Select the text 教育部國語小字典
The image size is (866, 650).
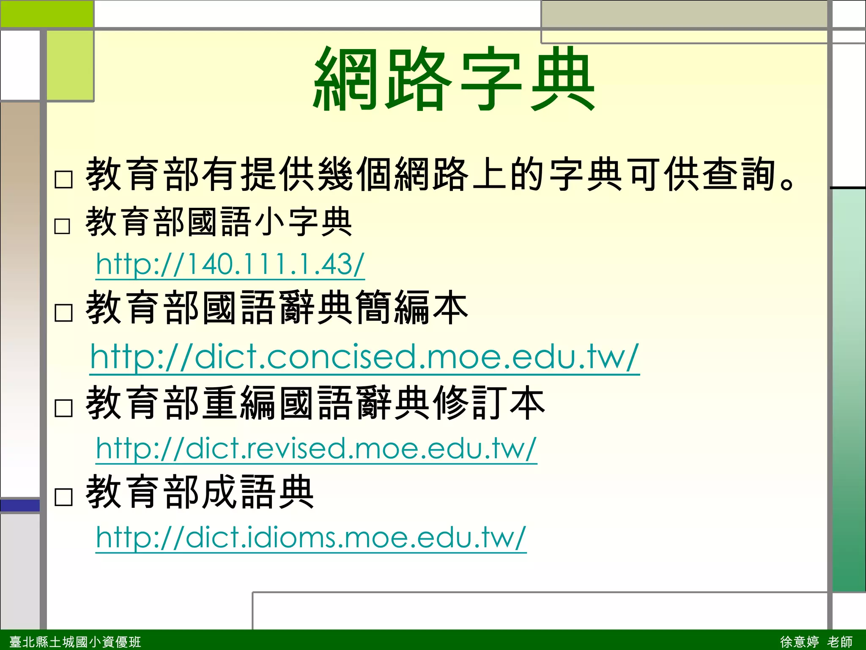[x=219, y=222]
